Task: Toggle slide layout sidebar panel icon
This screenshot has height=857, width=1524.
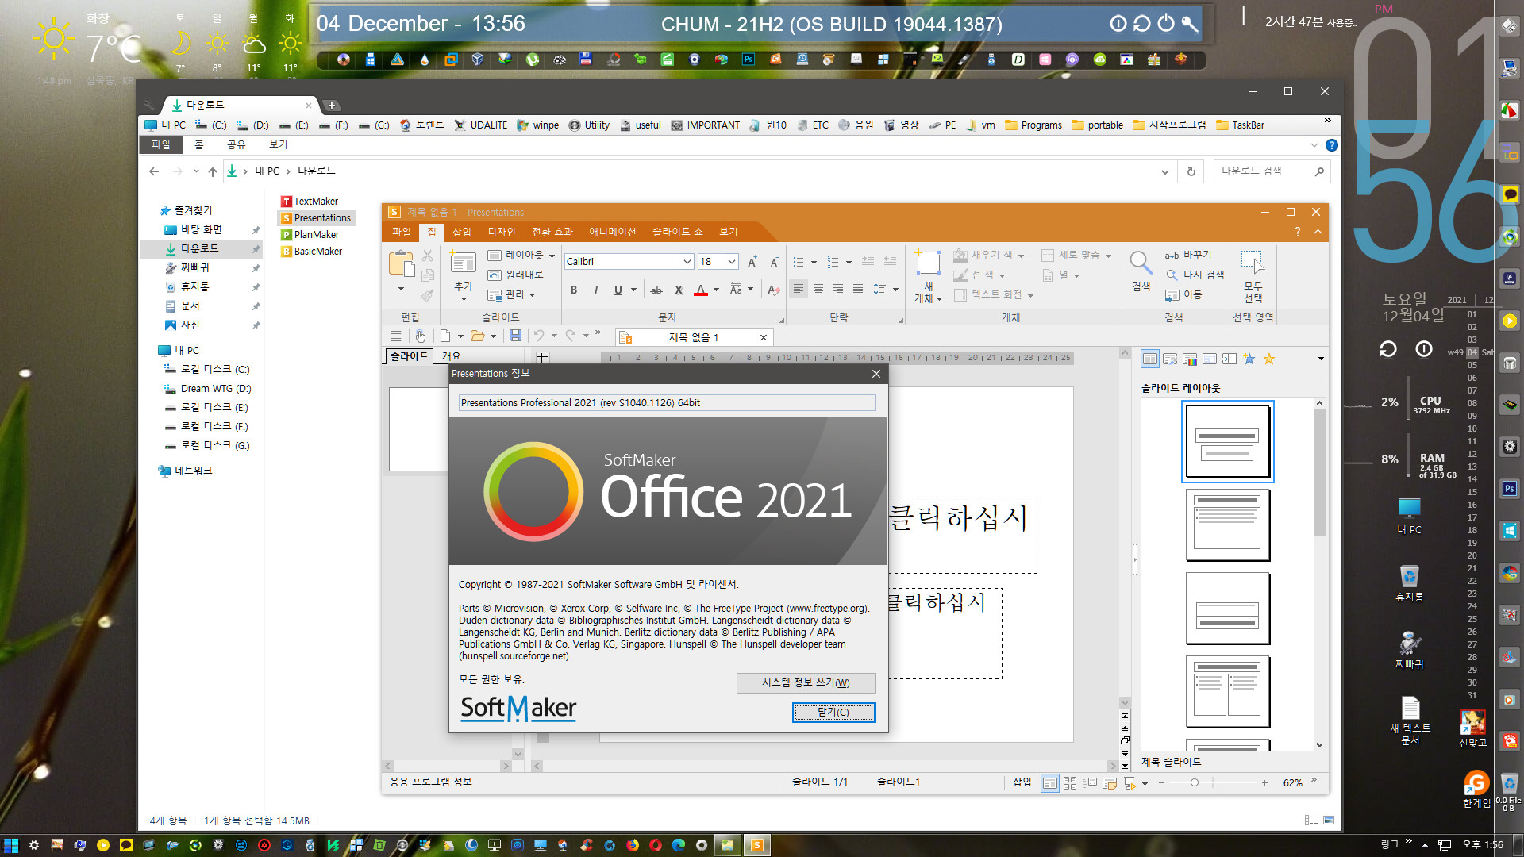Action: (x=1150, y=359)
